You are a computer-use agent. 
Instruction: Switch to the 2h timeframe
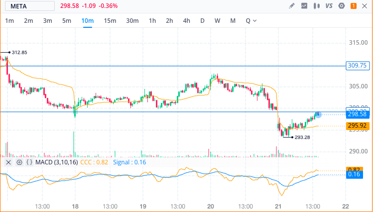(169, 21)
